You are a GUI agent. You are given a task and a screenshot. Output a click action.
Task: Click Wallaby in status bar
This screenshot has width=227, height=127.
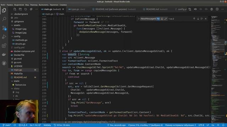[47, 125]
